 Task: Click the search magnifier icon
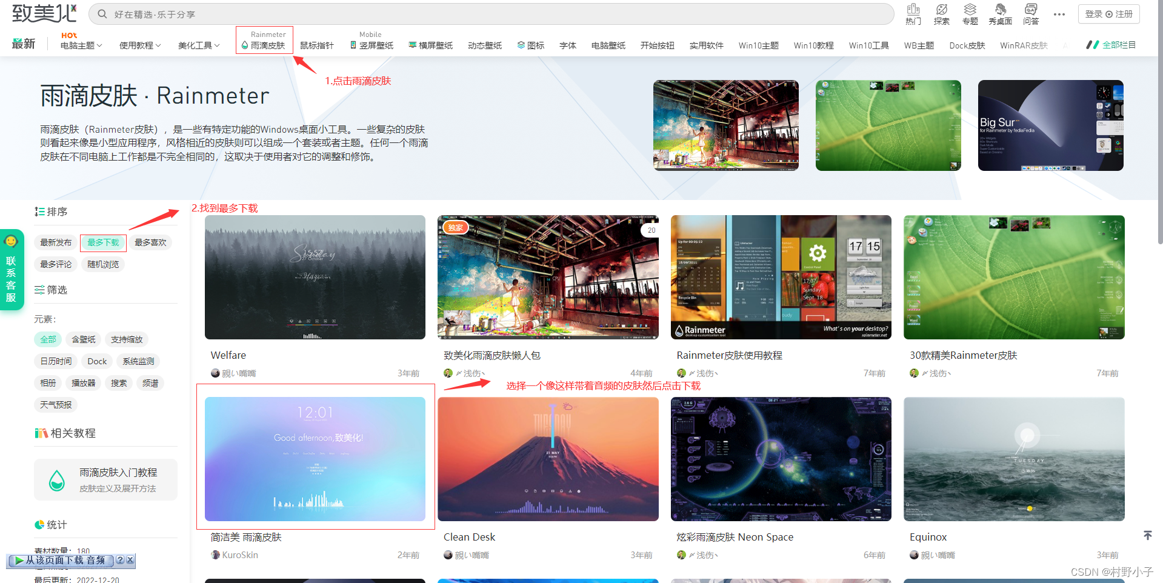102,13
